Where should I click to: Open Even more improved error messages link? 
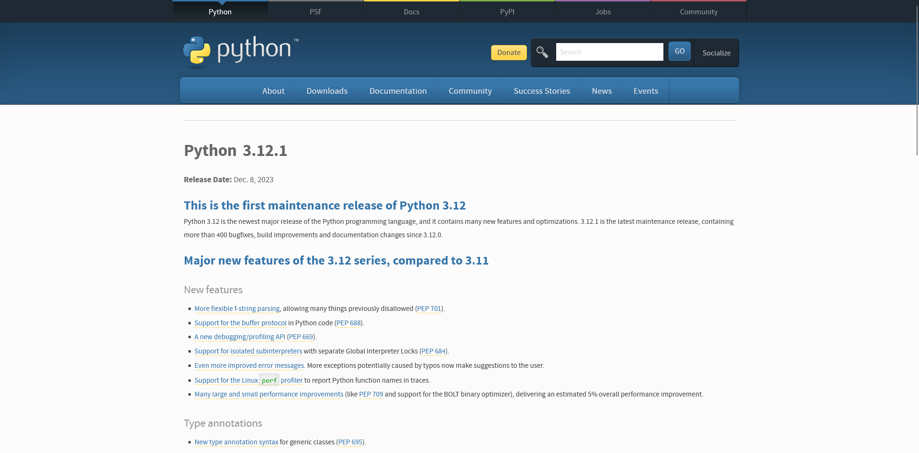click(249, 366)
